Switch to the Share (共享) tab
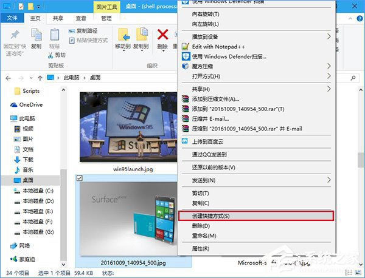The height and width of the screenshot is (278, 365). (x=58, y=18)
